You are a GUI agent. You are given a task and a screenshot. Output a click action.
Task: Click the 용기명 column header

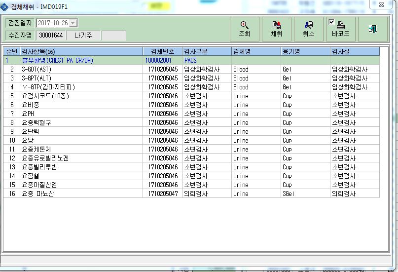coord(305,51)
